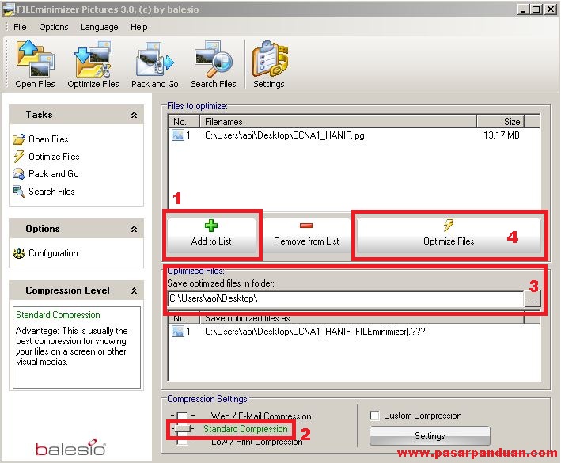Click the Search Files toolbar icon
This screenshot has width=561, height=463.
tap(213, 59)
